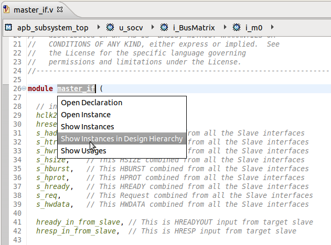The width and height of the screenshot is (331, 245).
Task: Expand dropdown arrow after i_m0
Action: (x=272, y=27)
